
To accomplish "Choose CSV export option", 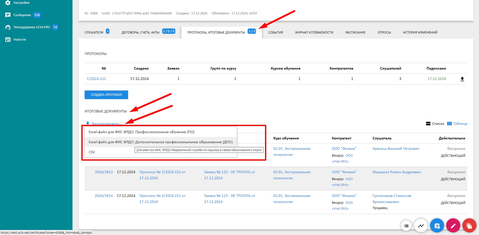I will tap(160, 152).
